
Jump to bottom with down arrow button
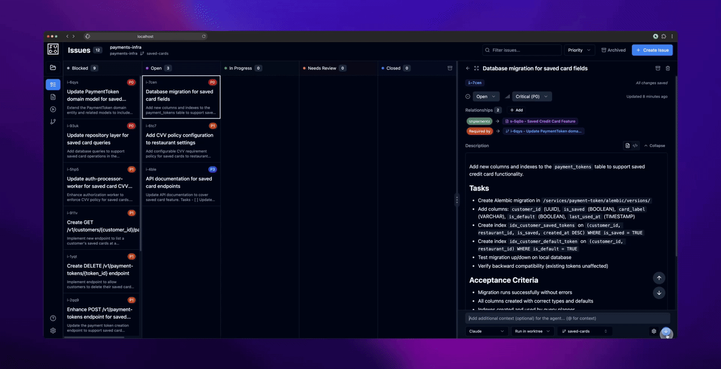pyautogui.click(x=658, y=292)
